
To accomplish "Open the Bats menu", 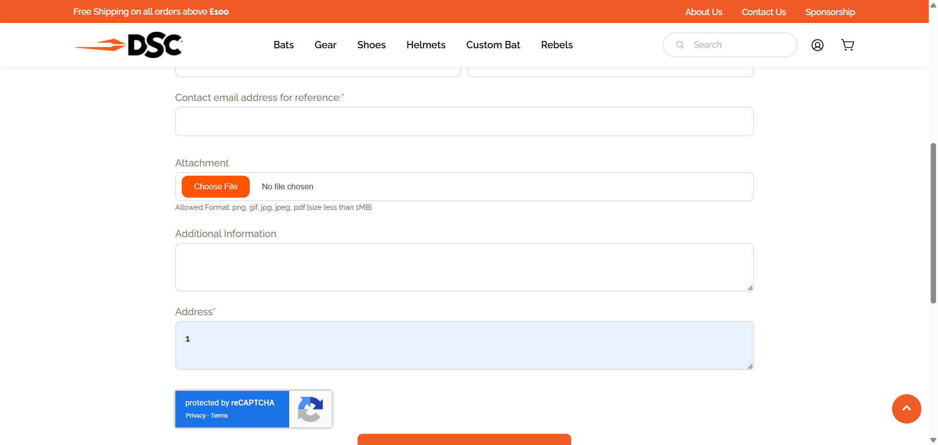I will [x=283, y=45].
